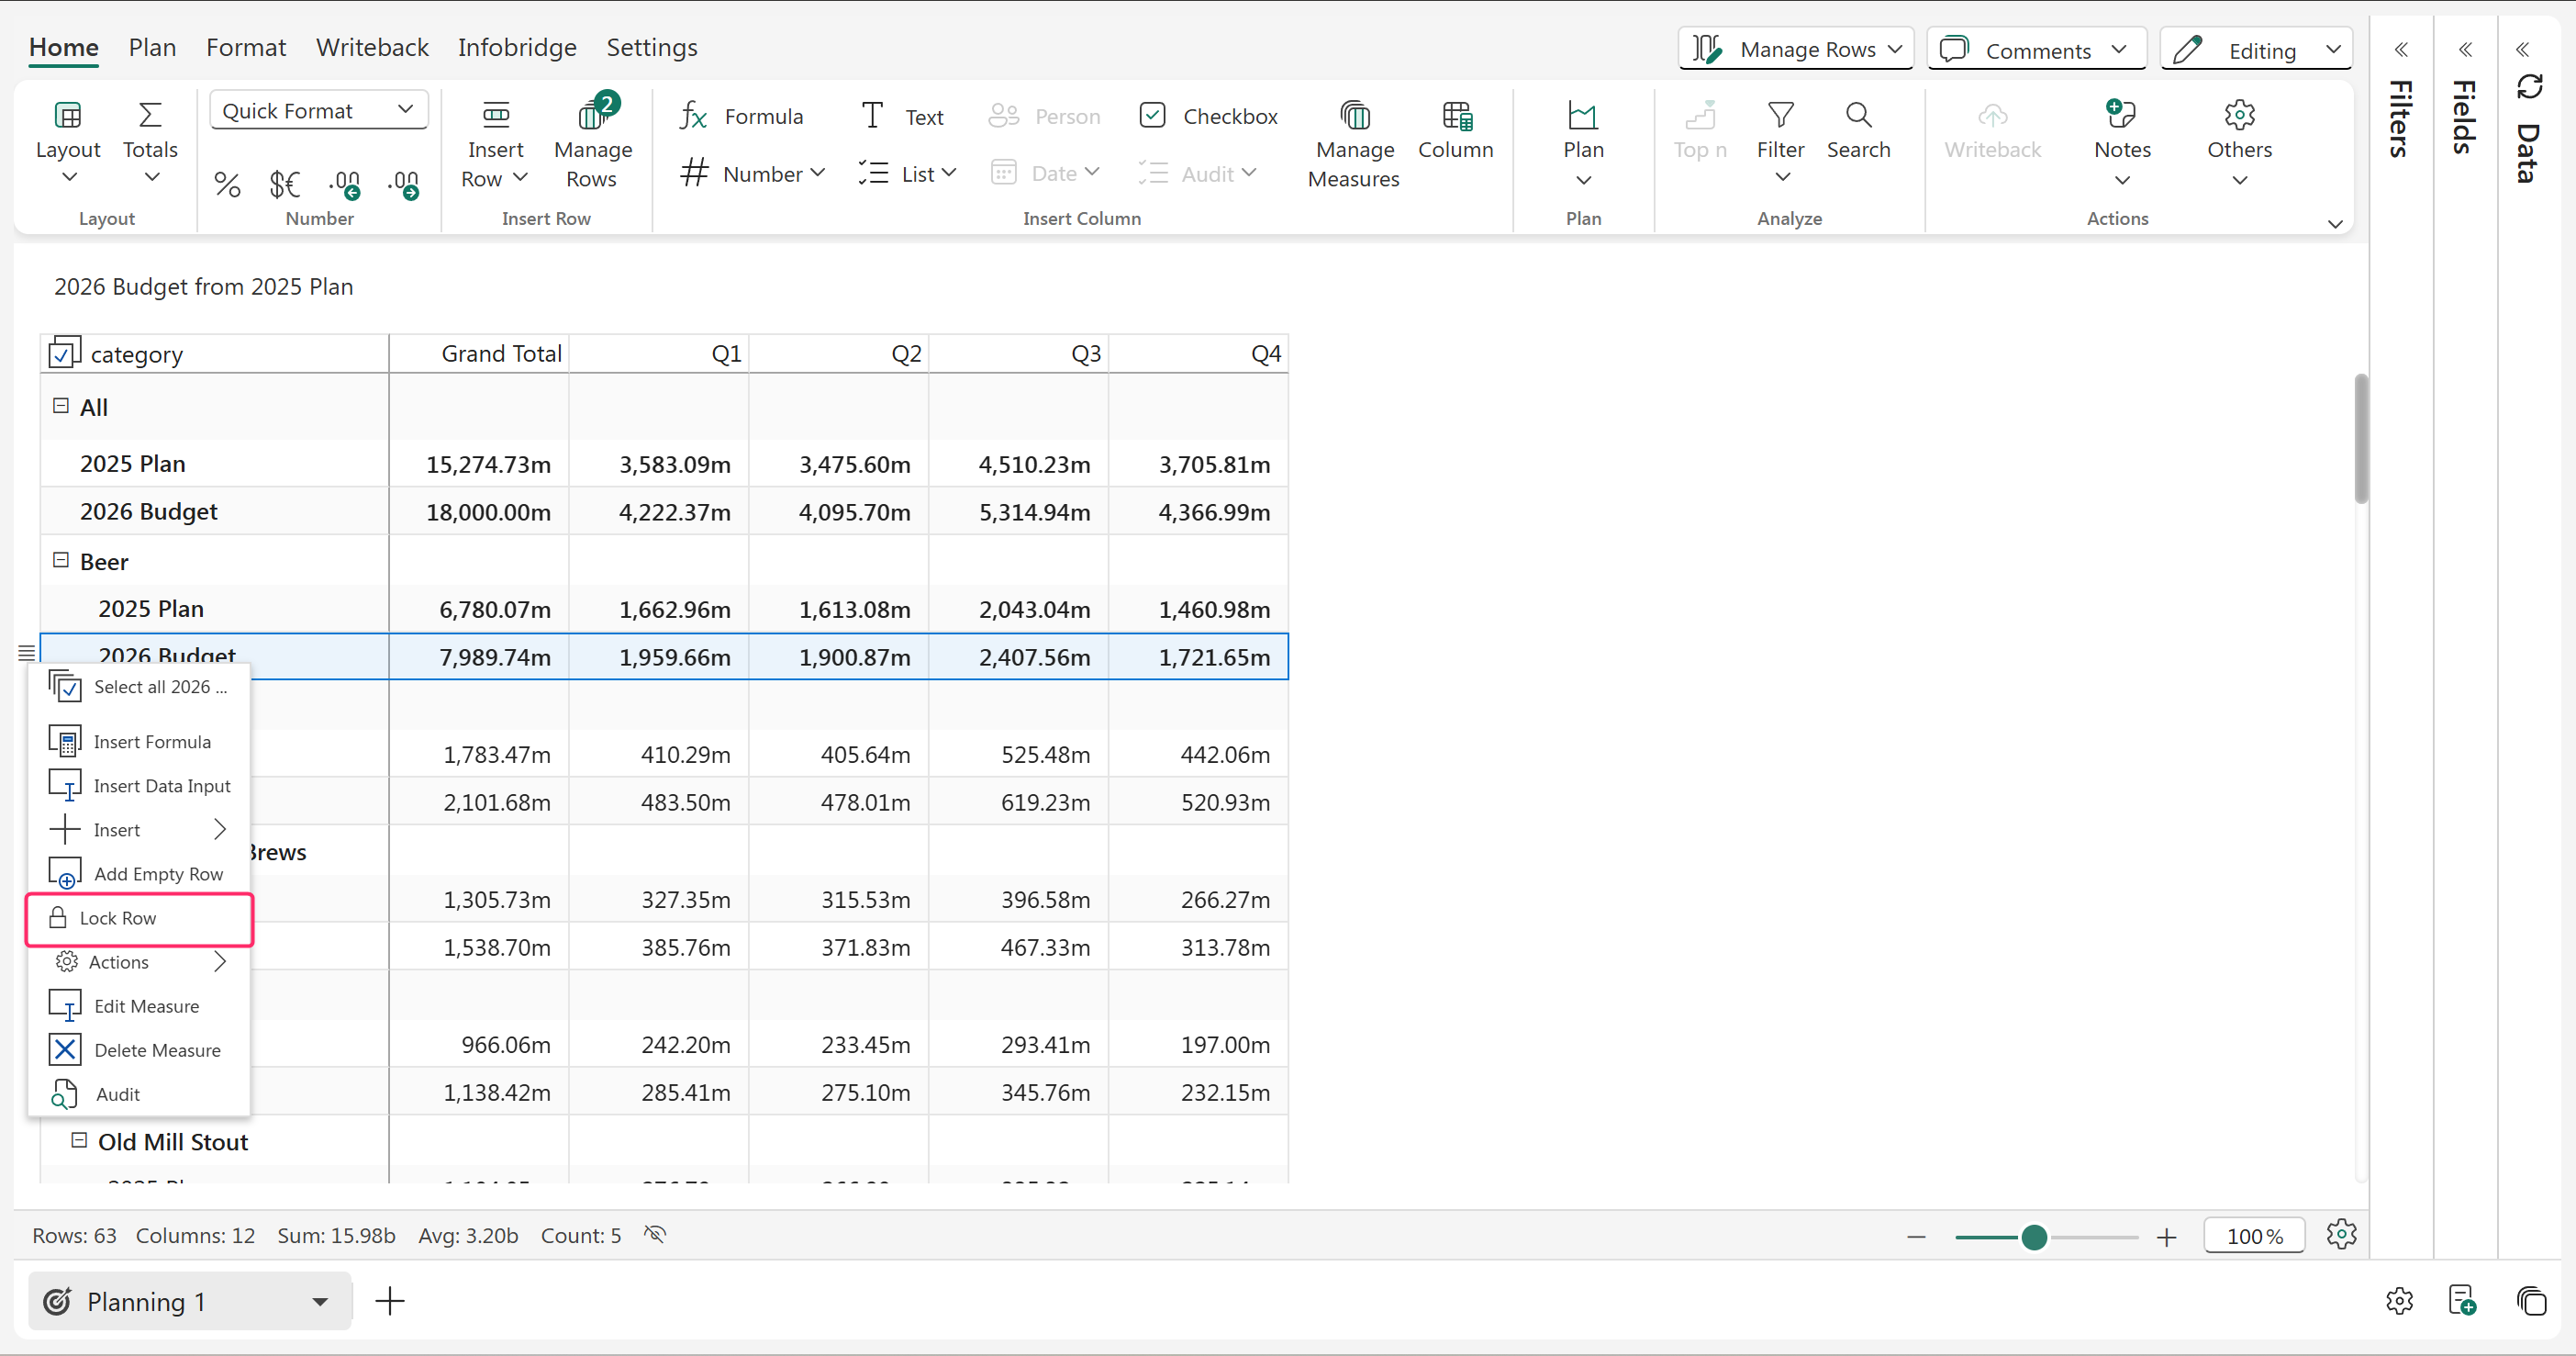Open the Quick Format dropdown
The image size is (2576, 1356).
pos(318,110)
